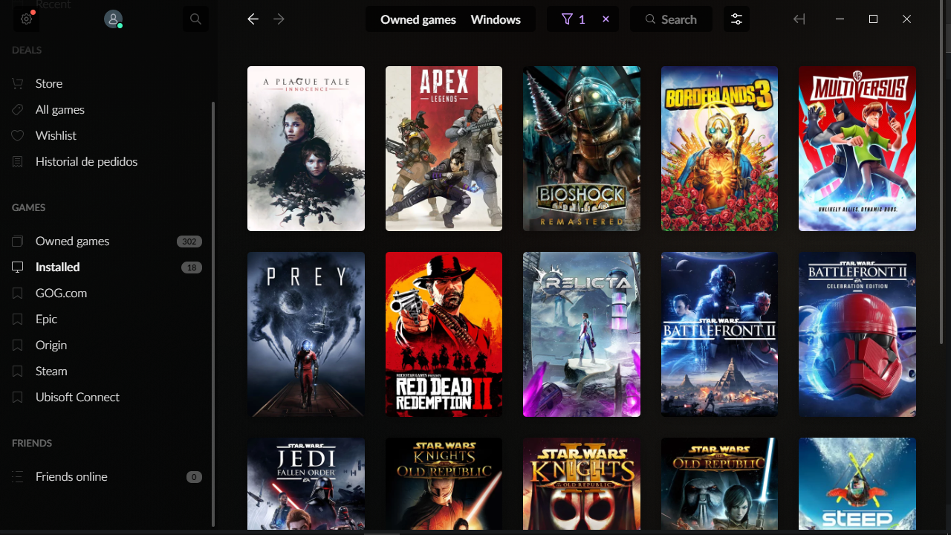Click the Historial de pedidos icon

(x=18, y=161)
